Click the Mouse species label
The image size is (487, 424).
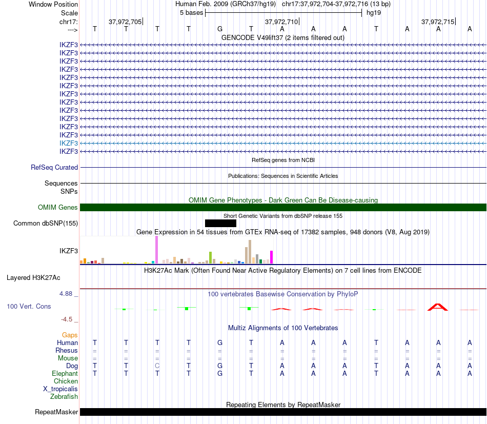(68, 358)
